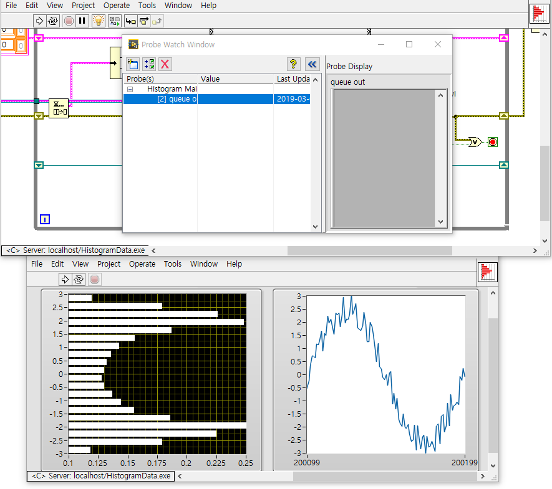Click Run Continuously in the block diagram toolbar

click(53, 21)
